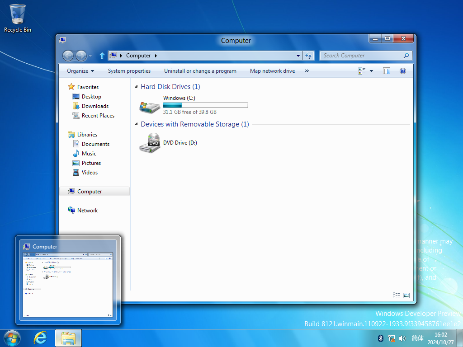Click Uninstall or change a program
The width and height of the screenshot is (463, 347).
click(x=200, y=71)
